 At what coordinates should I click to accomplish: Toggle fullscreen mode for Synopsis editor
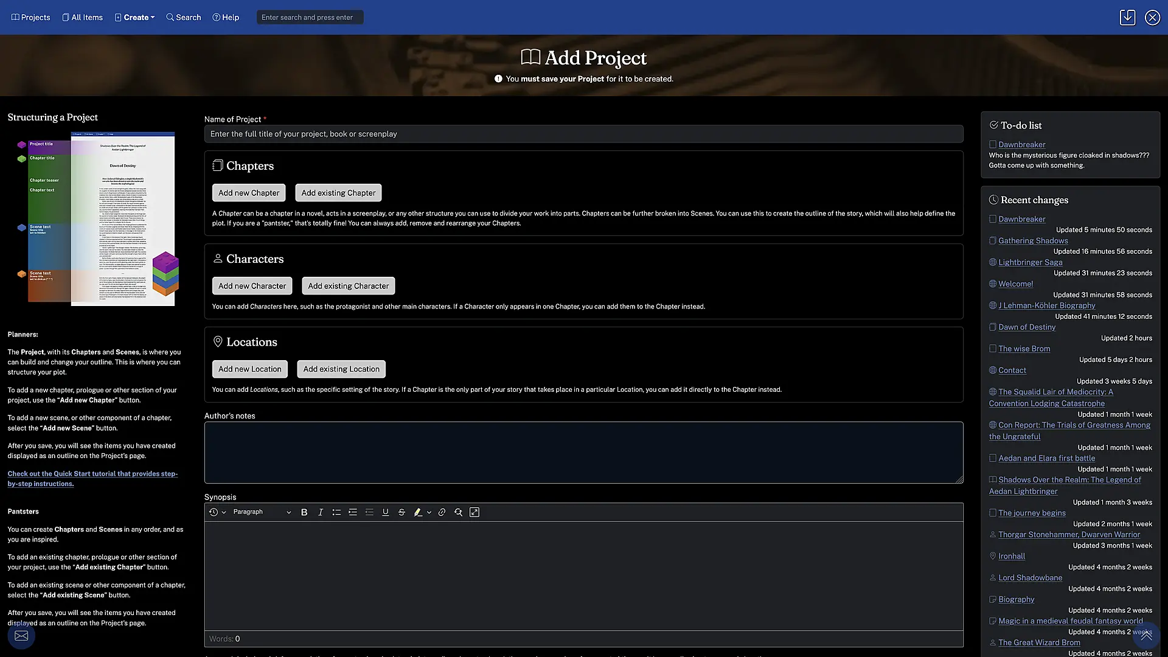(474, 512)
